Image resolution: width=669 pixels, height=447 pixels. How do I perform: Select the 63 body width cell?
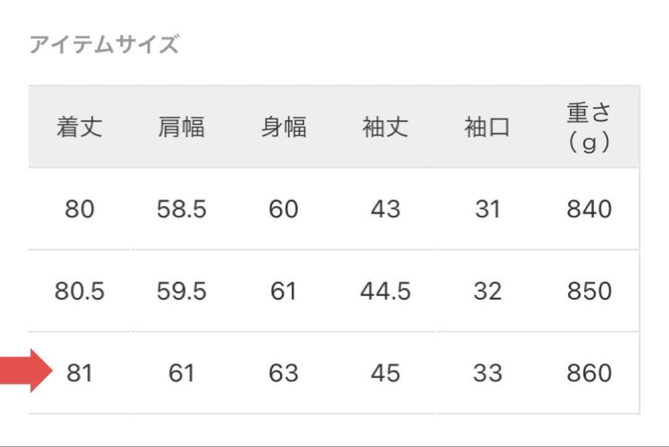coord(283,373)
